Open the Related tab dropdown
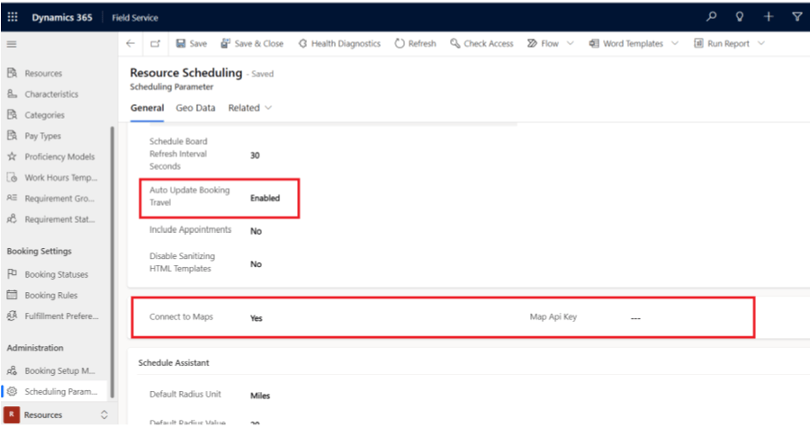The height and width of the screenshot is (427, 810). pos(249,108)
